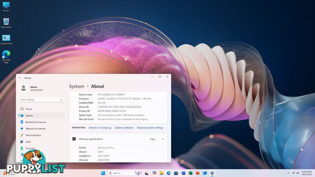Open Microsoft Store from taskbar

click(x=176, y=173)
